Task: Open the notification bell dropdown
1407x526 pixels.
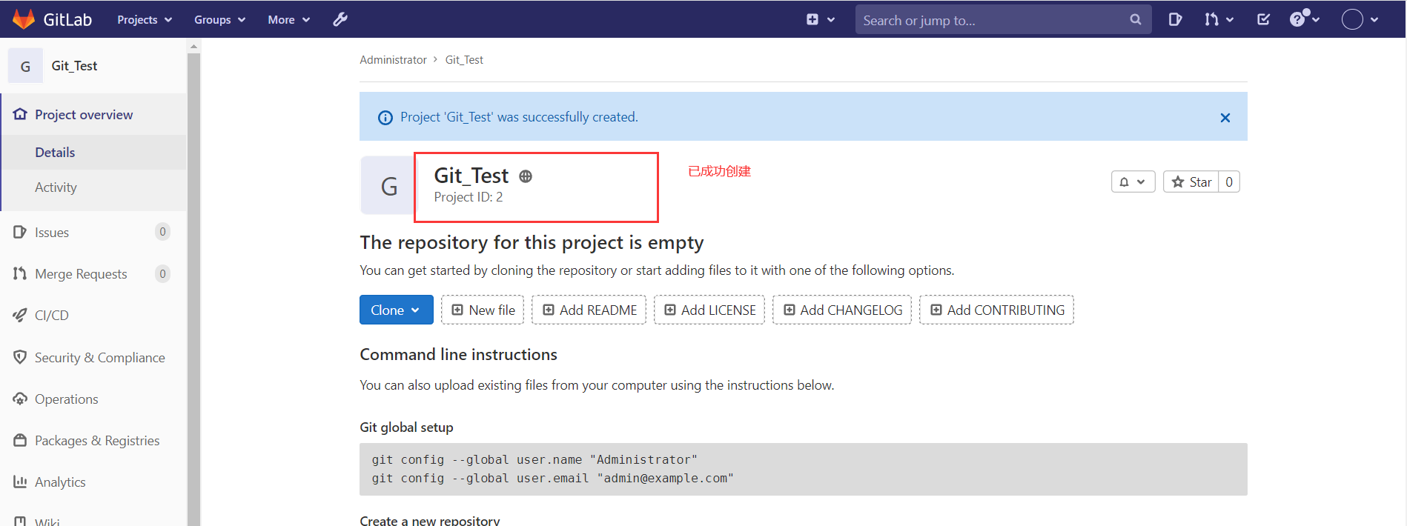Action: coord(1132,182)
